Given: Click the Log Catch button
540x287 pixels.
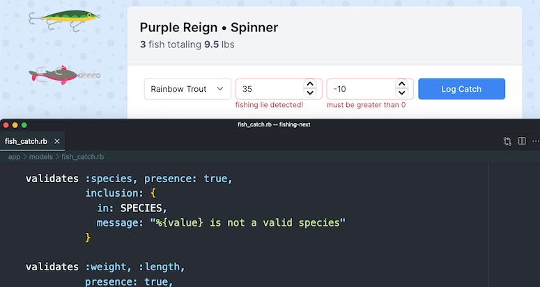Looking at the screenshot, I should click(461, 89).
